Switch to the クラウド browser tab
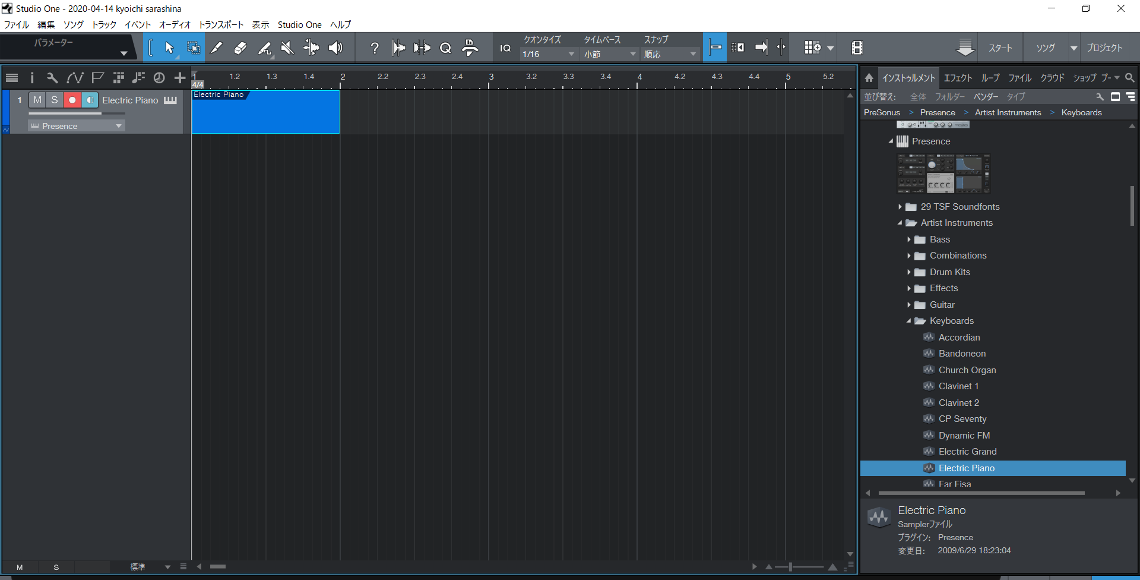Screen dimensions: 1140x580 click(1052, 78)
